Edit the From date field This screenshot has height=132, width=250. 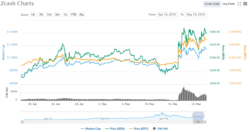coord(167,15)
